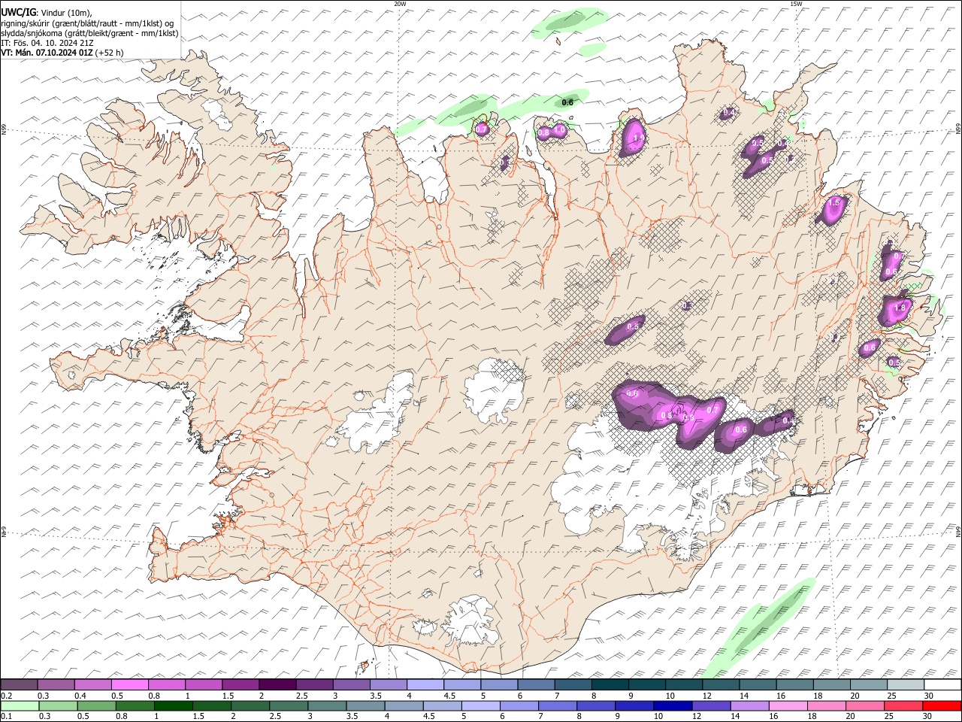
Task: Click the 0.4 snow value near the northeast peninsula
Action: click(728, 113)
